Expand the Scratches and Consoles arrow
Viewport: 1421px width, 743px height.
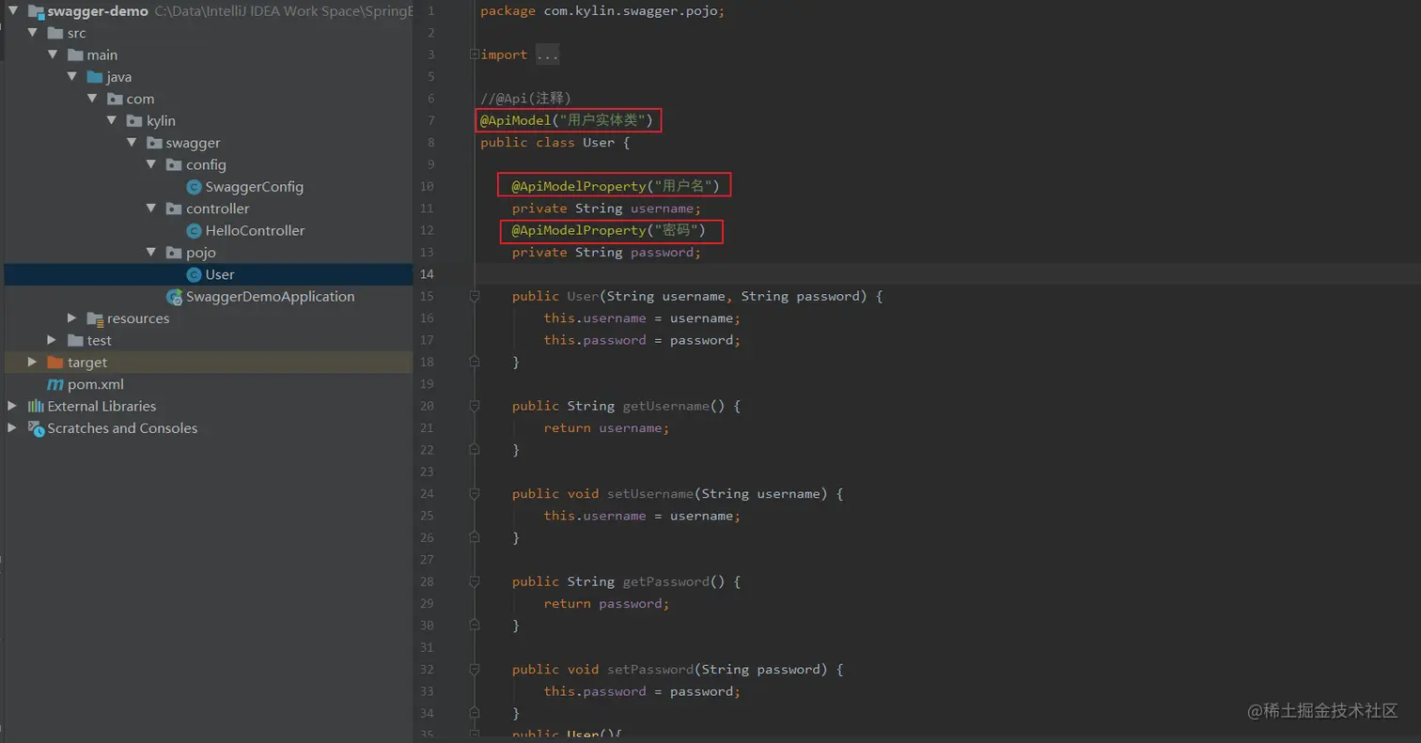pos(12,427)
